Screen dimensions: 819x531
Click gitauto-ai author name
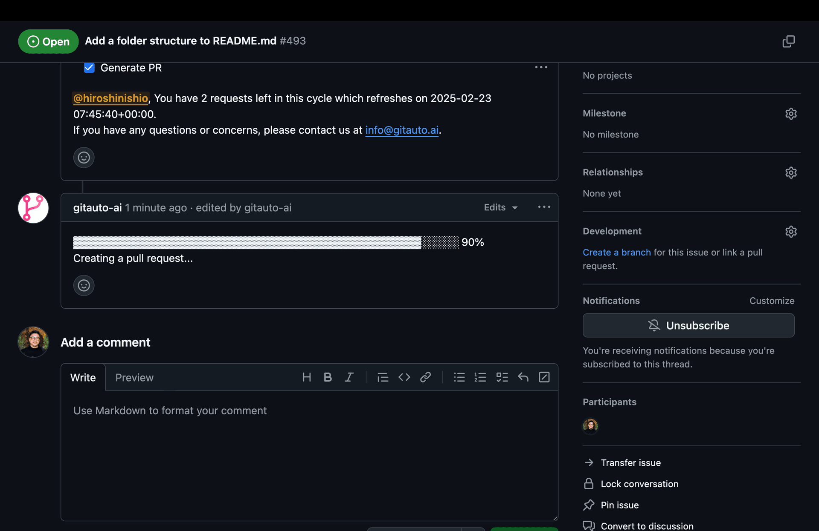[98, 207]
